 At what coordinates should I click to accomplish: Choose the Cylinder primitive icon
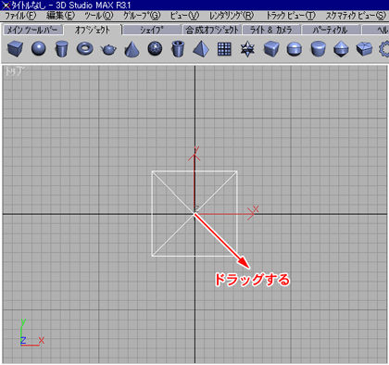(x=62, y=49)
